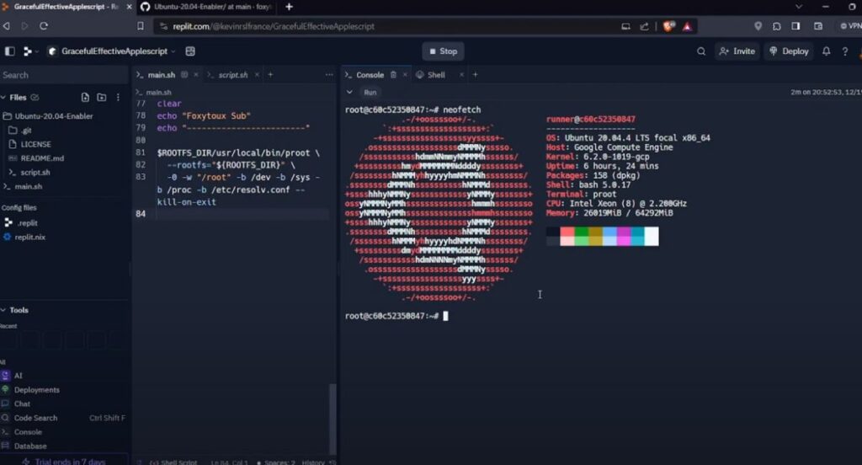Open the Replit workspace menu icon
Image resolution: width=862 pixels, height=465 pixels.
coord(28,51)
